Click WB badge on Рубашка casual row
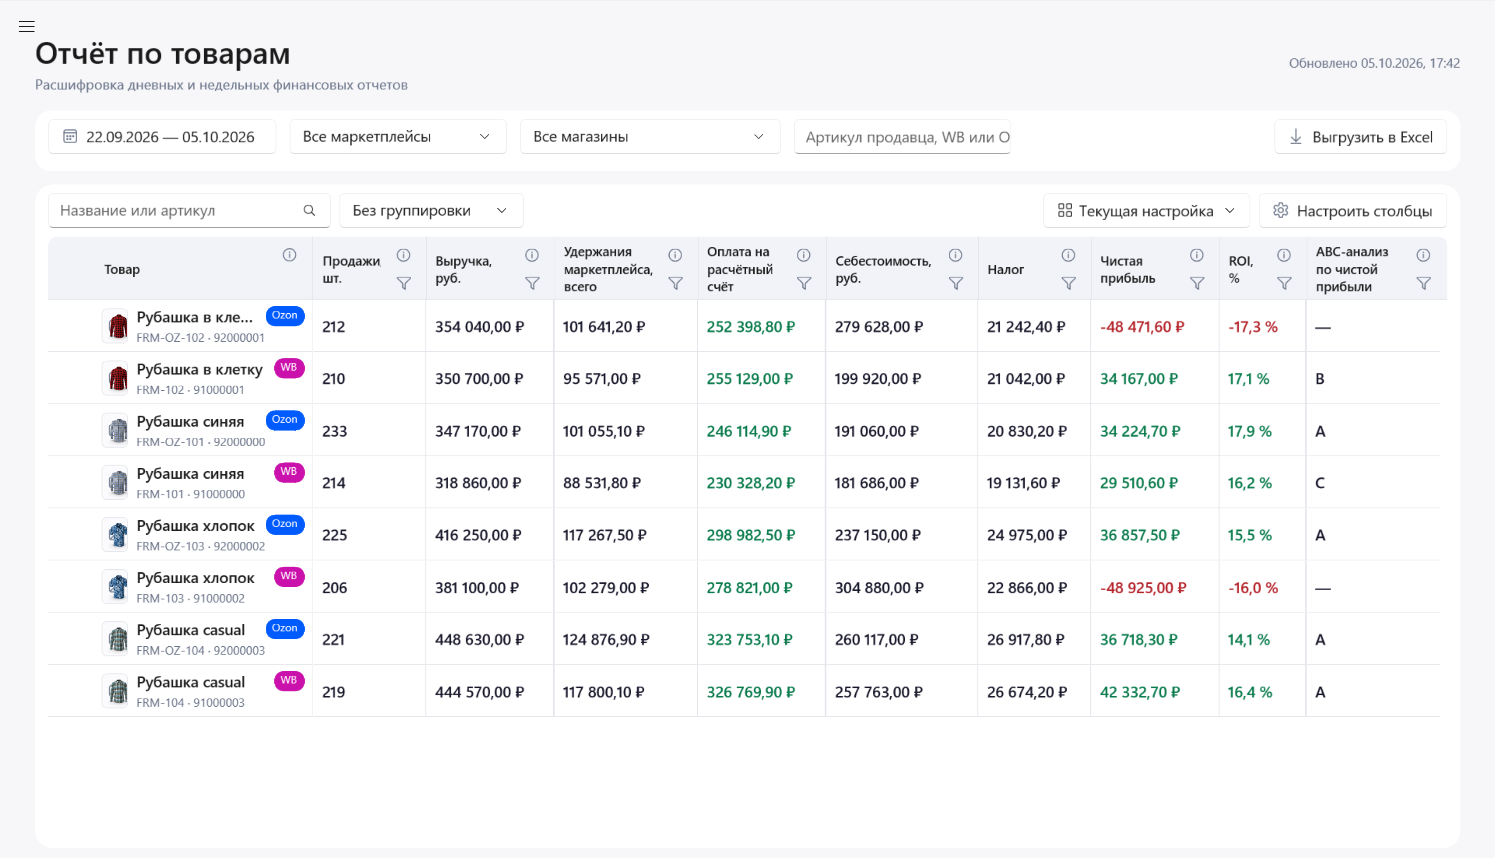Screen dimensions: 1495x858 click(x=289, y=681)
